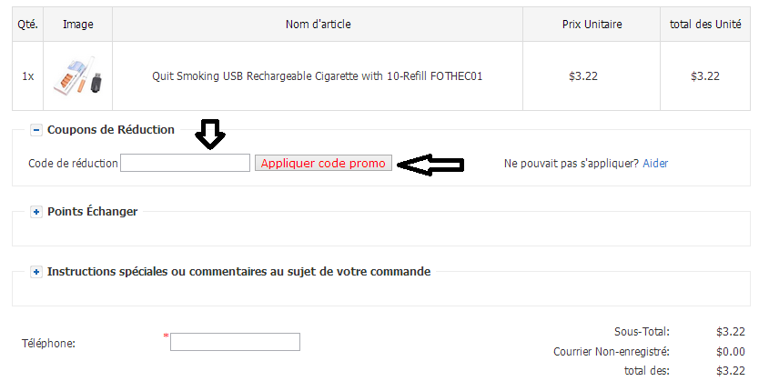
Task: Click the Appliquer code promo button
Action: coord(323,163)
